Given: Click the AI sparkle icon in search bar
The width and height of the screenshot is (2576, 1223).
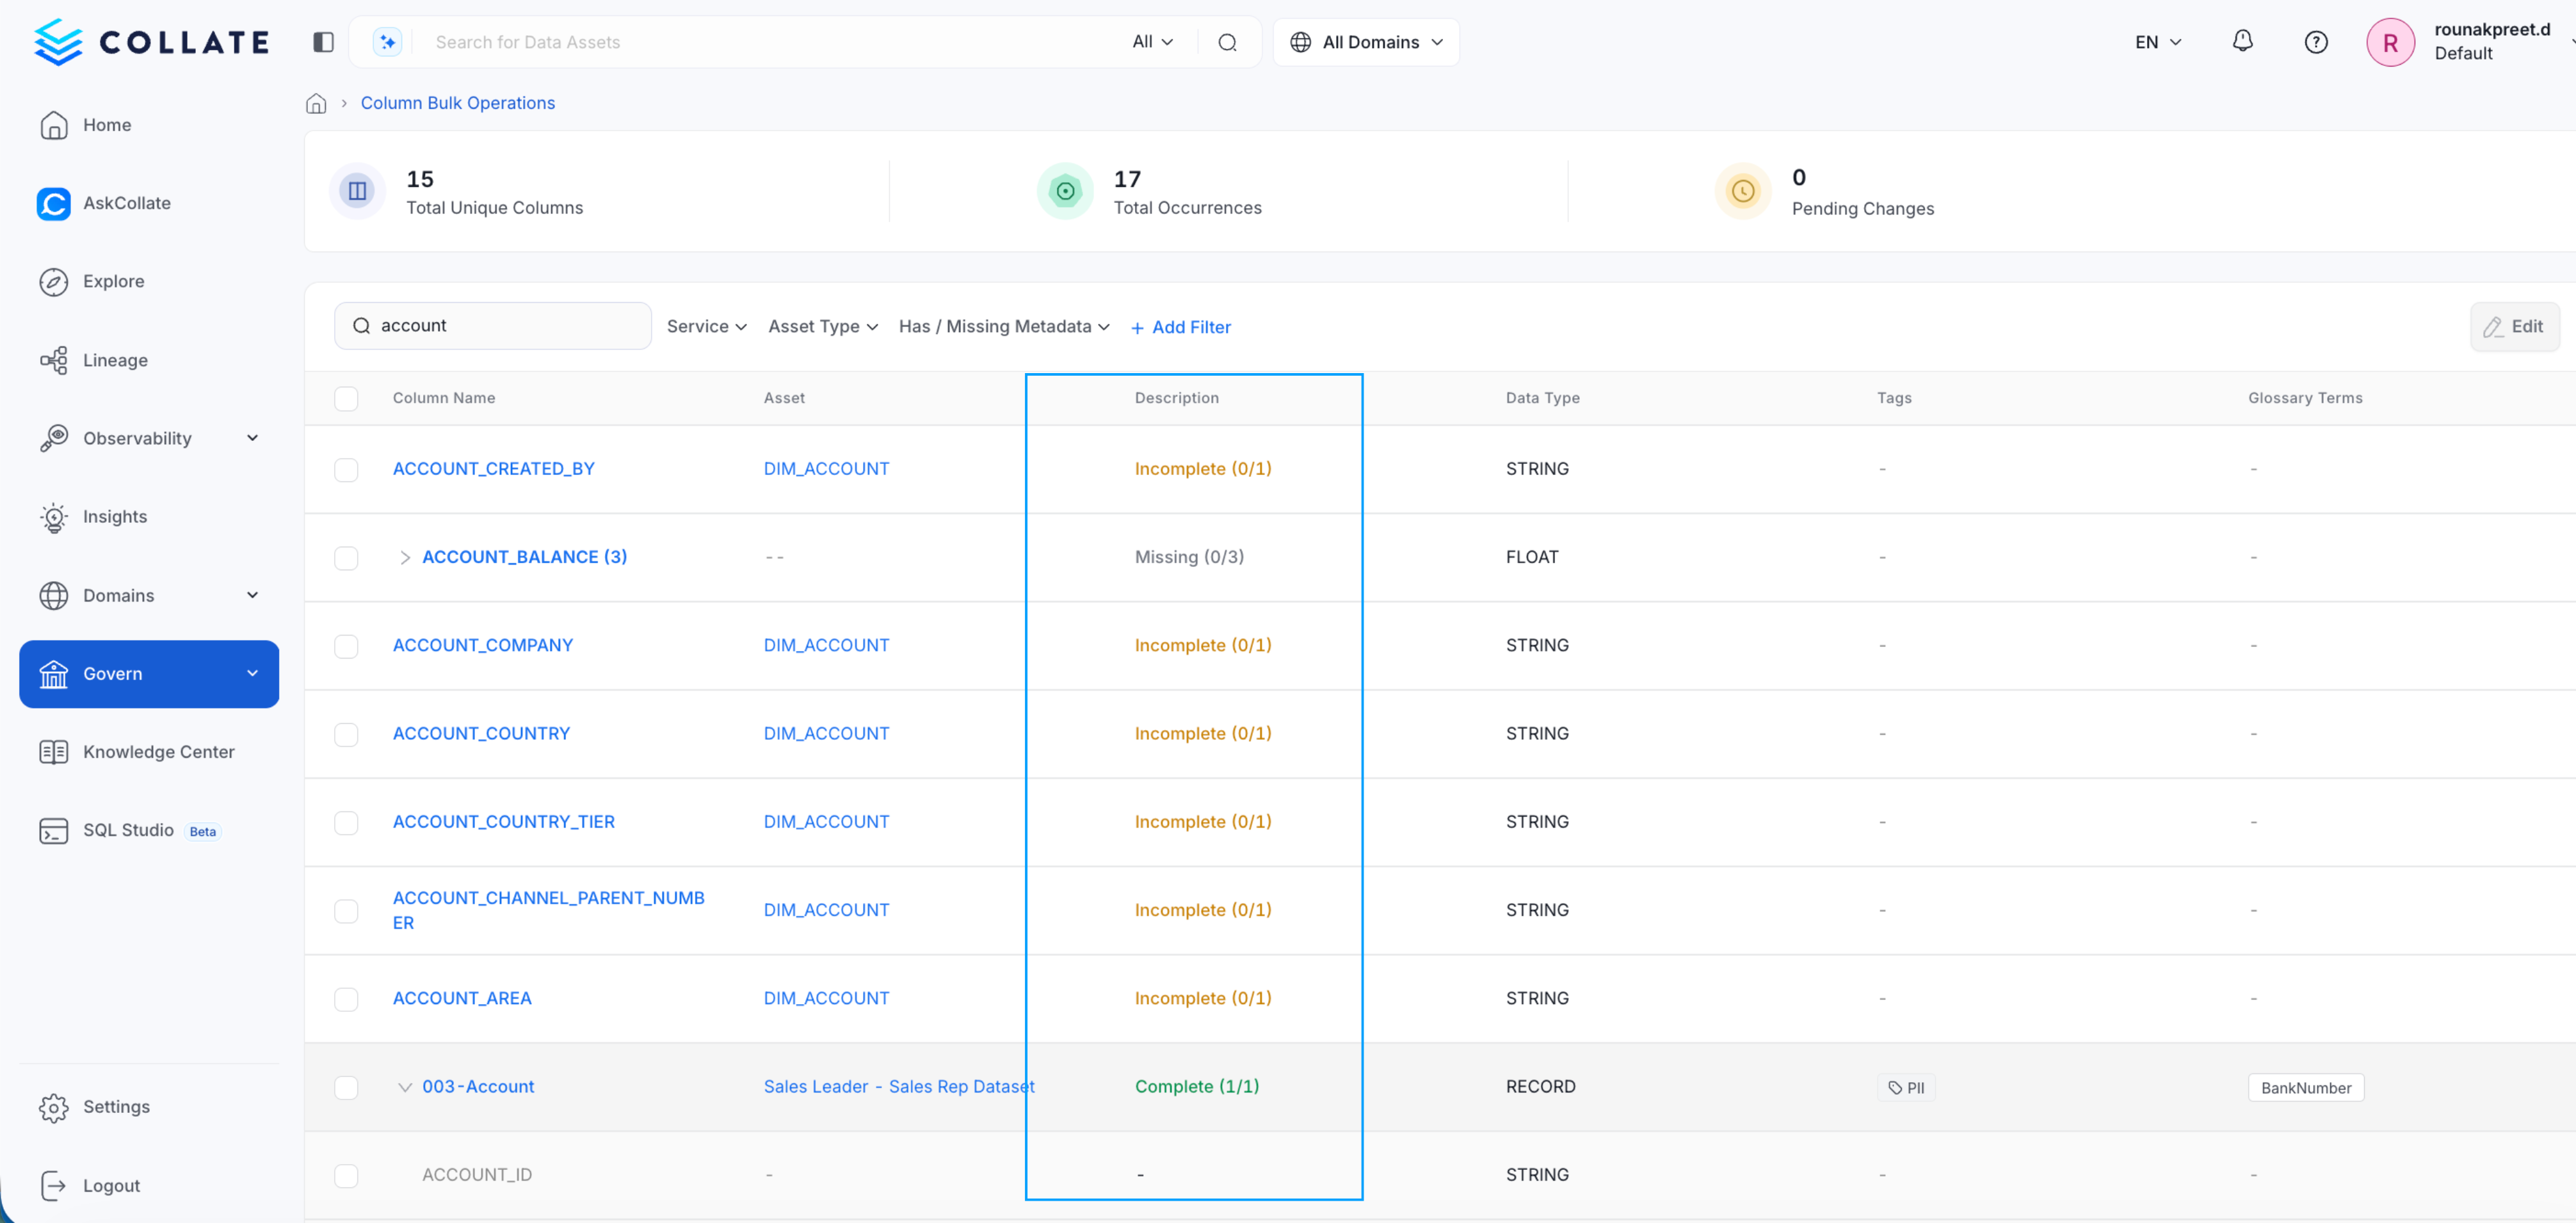Looking at the screenshot, I should click(x=387, y=41).
